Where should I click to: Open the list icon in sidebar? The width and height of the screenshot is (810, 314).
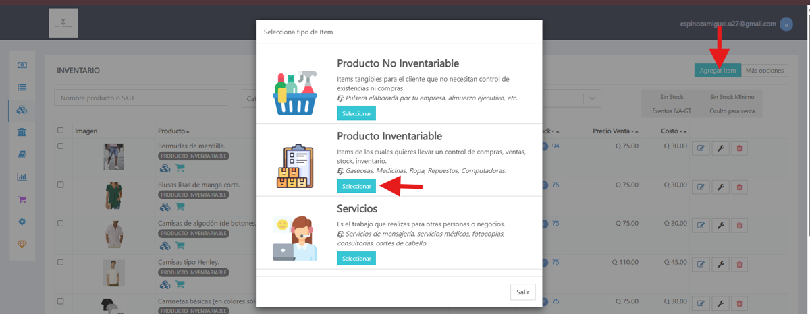coord(22,87)
